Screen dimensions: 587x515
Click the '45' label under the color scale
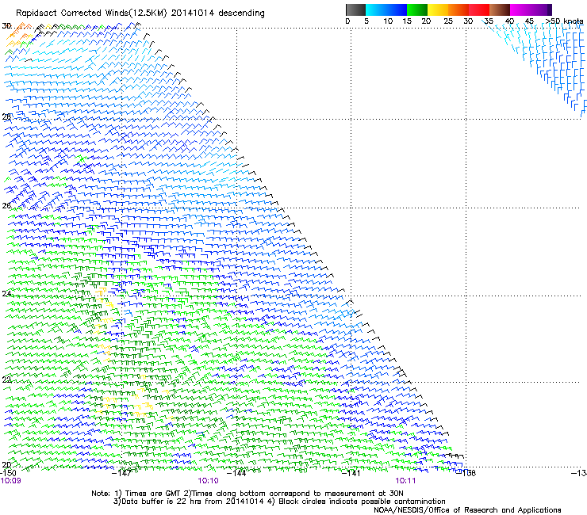point(529,21)
